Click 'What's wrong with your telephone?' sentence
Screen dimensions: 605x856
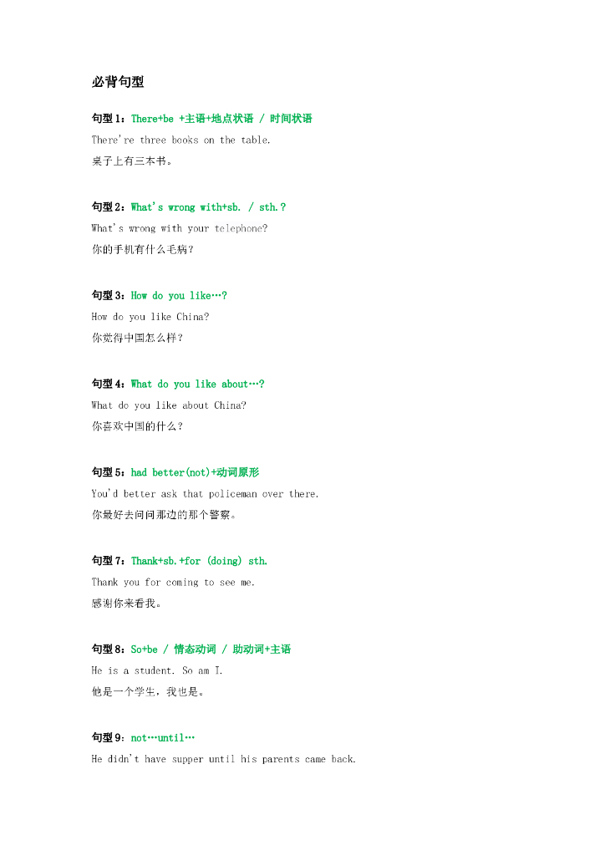[179, 228]
